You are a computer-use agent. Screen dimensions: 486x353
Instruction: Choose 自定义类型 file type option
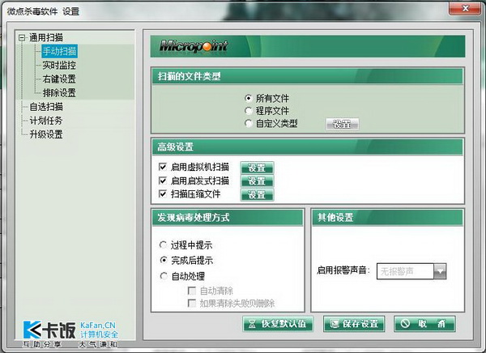[x=249, y=124]
